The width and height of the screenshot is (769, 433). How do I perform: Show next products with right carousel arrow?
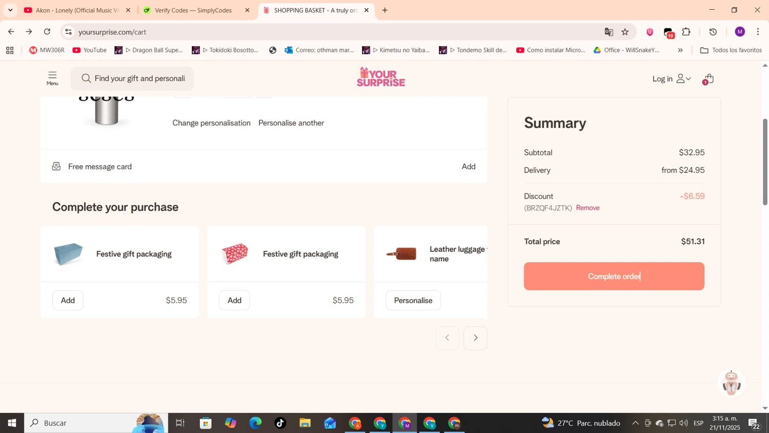coord(475,338)
